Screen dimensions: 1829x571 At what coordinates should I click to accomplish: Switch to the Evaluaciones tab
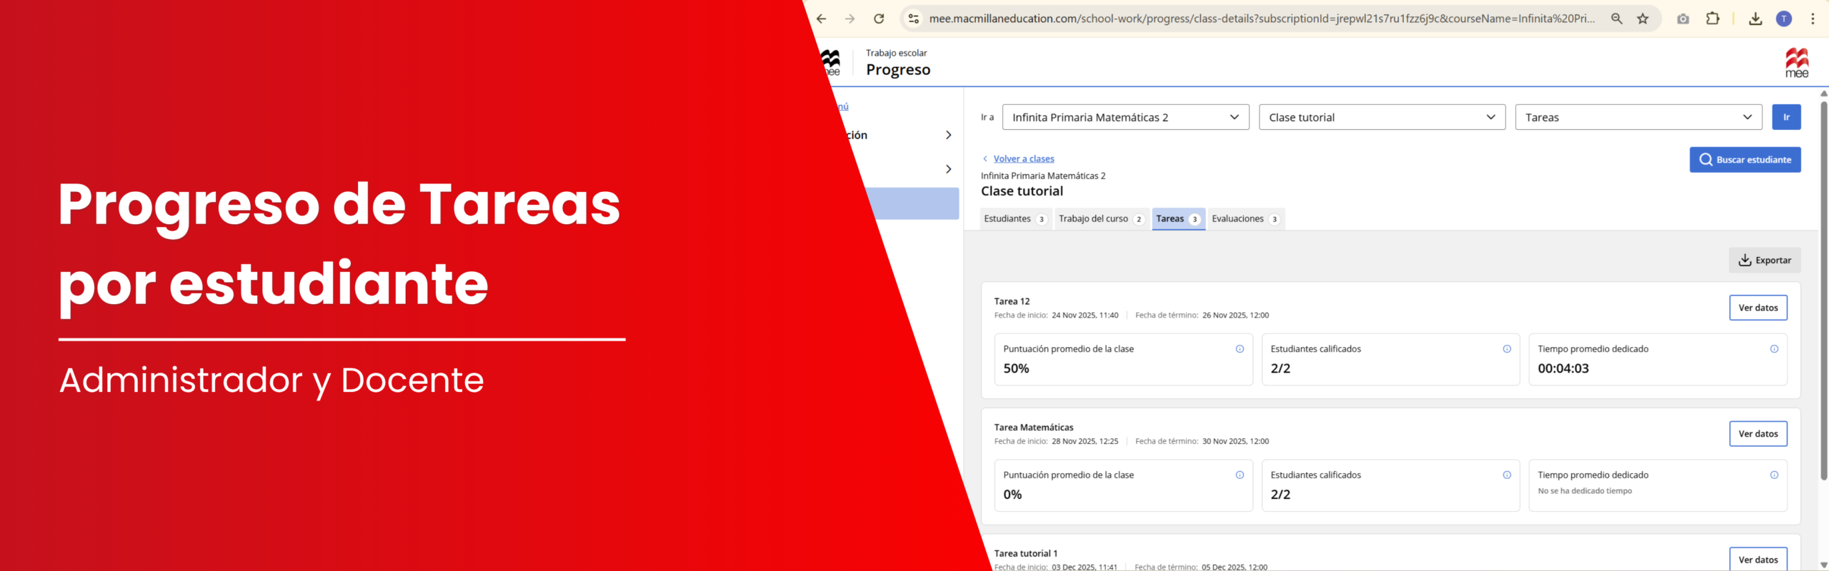(x=1246, y=219)
